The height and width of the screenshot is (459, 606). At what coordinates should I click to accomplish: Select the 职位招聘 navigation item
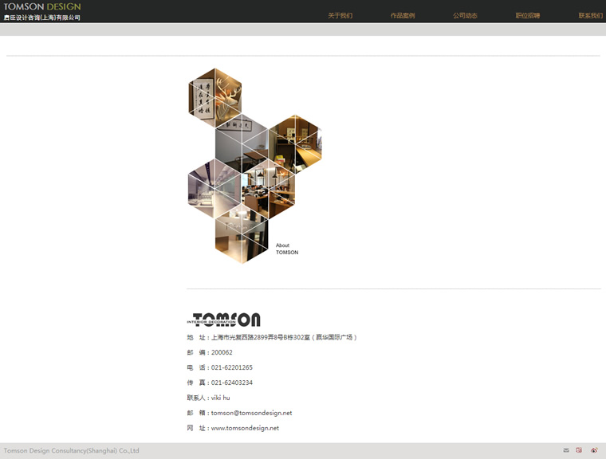tap(527, 16)
